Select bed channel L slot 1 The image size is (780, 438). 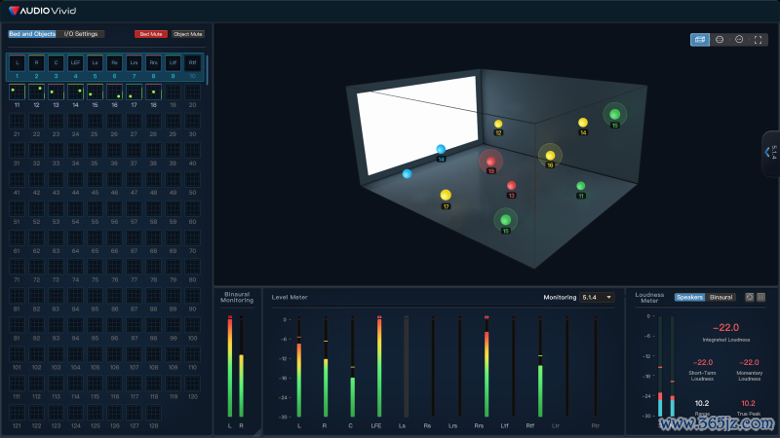point(17,63)
